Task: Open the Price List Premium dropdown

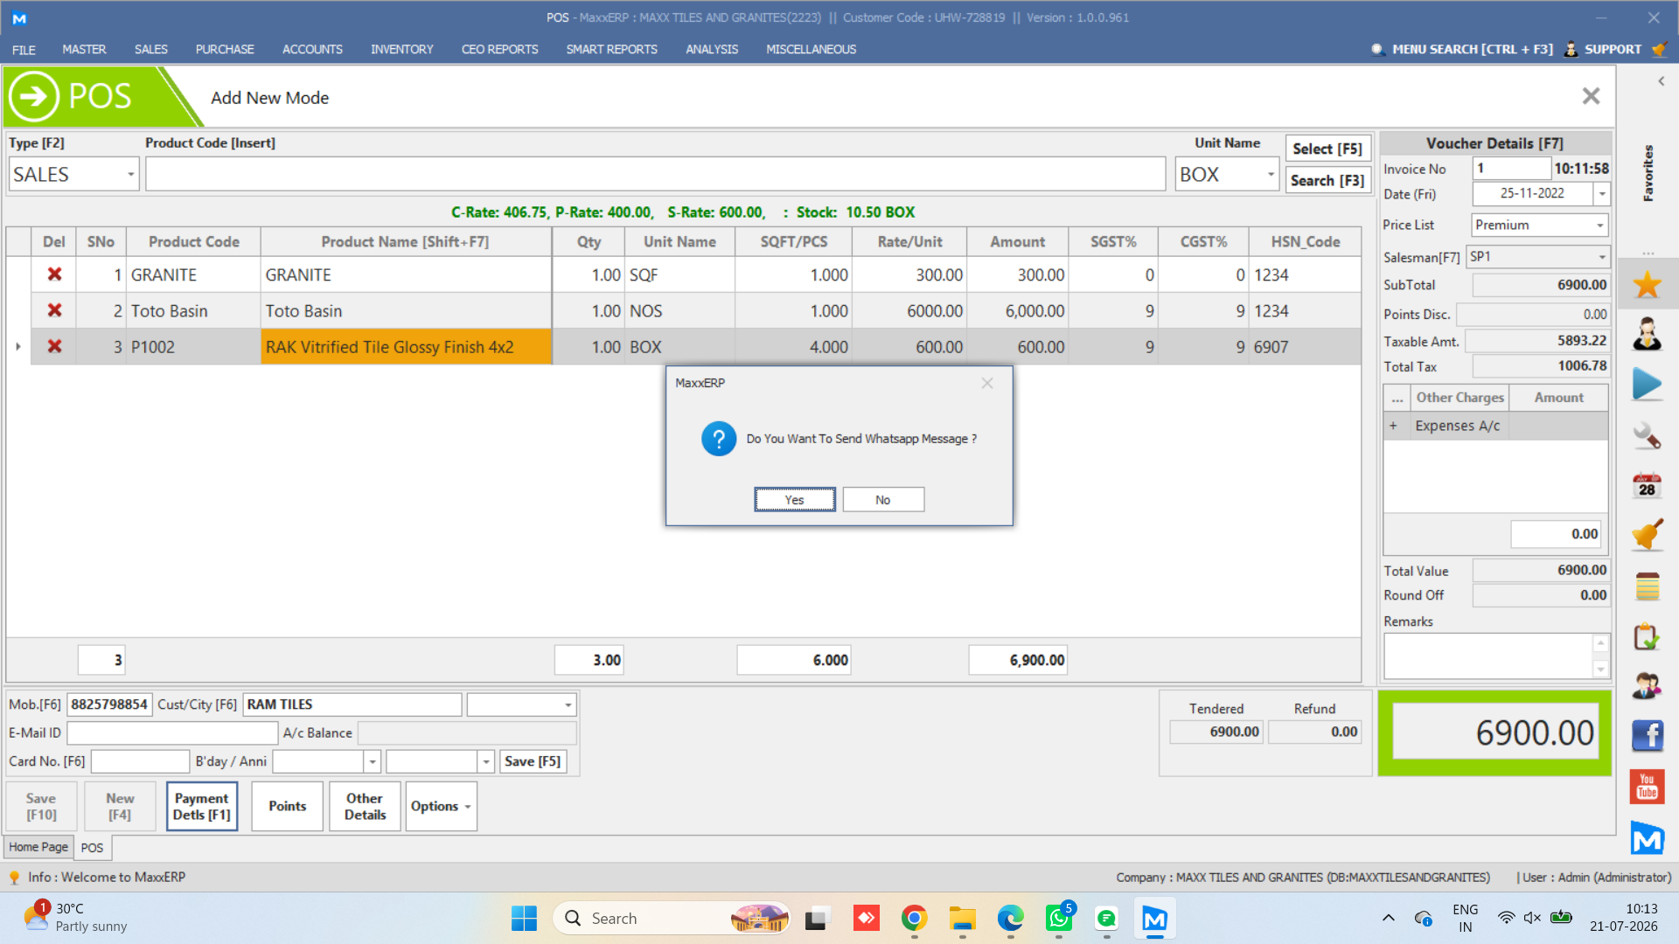Action: 1600,226
